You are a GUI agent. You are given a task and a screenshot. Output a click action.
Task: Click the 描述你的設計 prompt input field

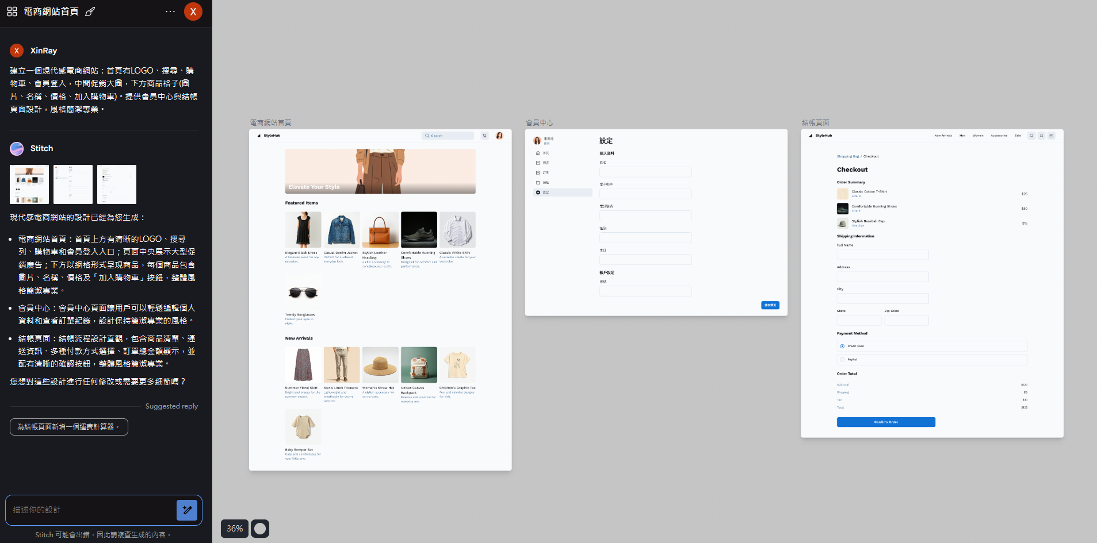point(92,510)
